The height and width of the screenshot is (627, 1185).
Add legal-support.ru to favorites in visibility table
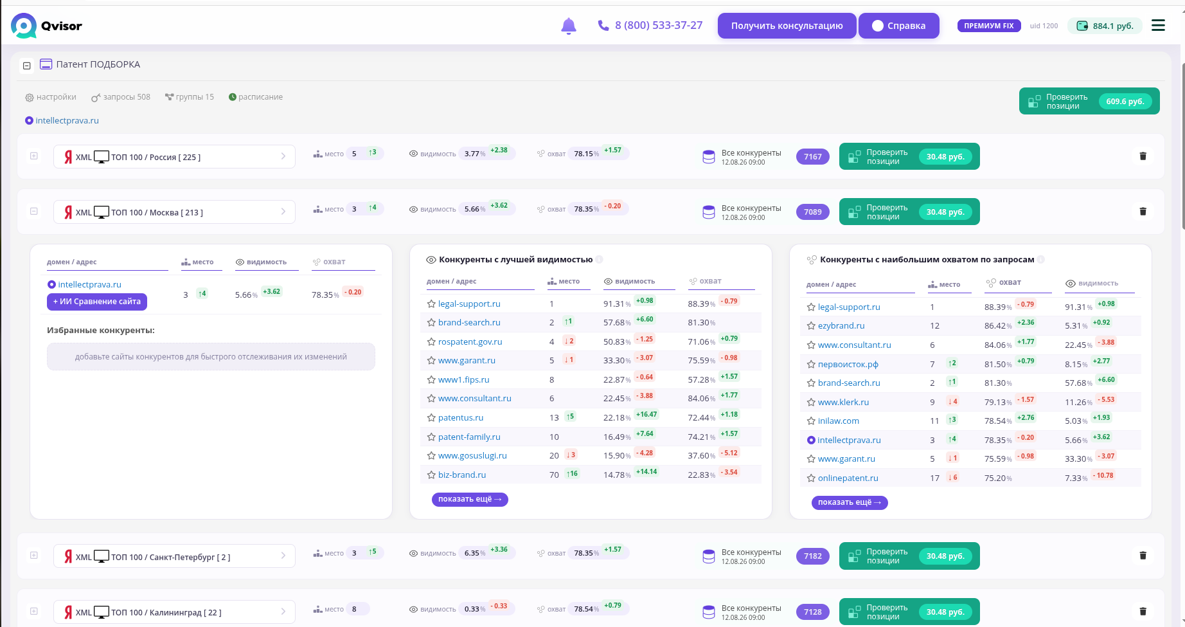pos(431,304)
